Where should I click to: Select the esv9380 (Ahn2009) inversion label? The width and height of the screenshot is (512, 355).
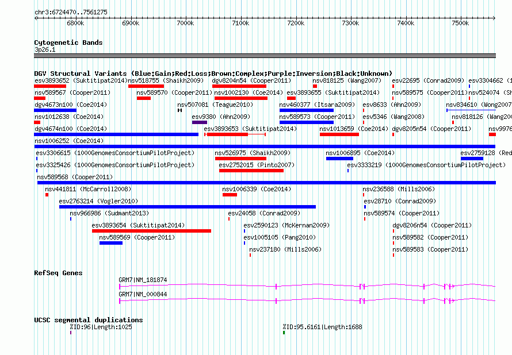click(221, 117)
